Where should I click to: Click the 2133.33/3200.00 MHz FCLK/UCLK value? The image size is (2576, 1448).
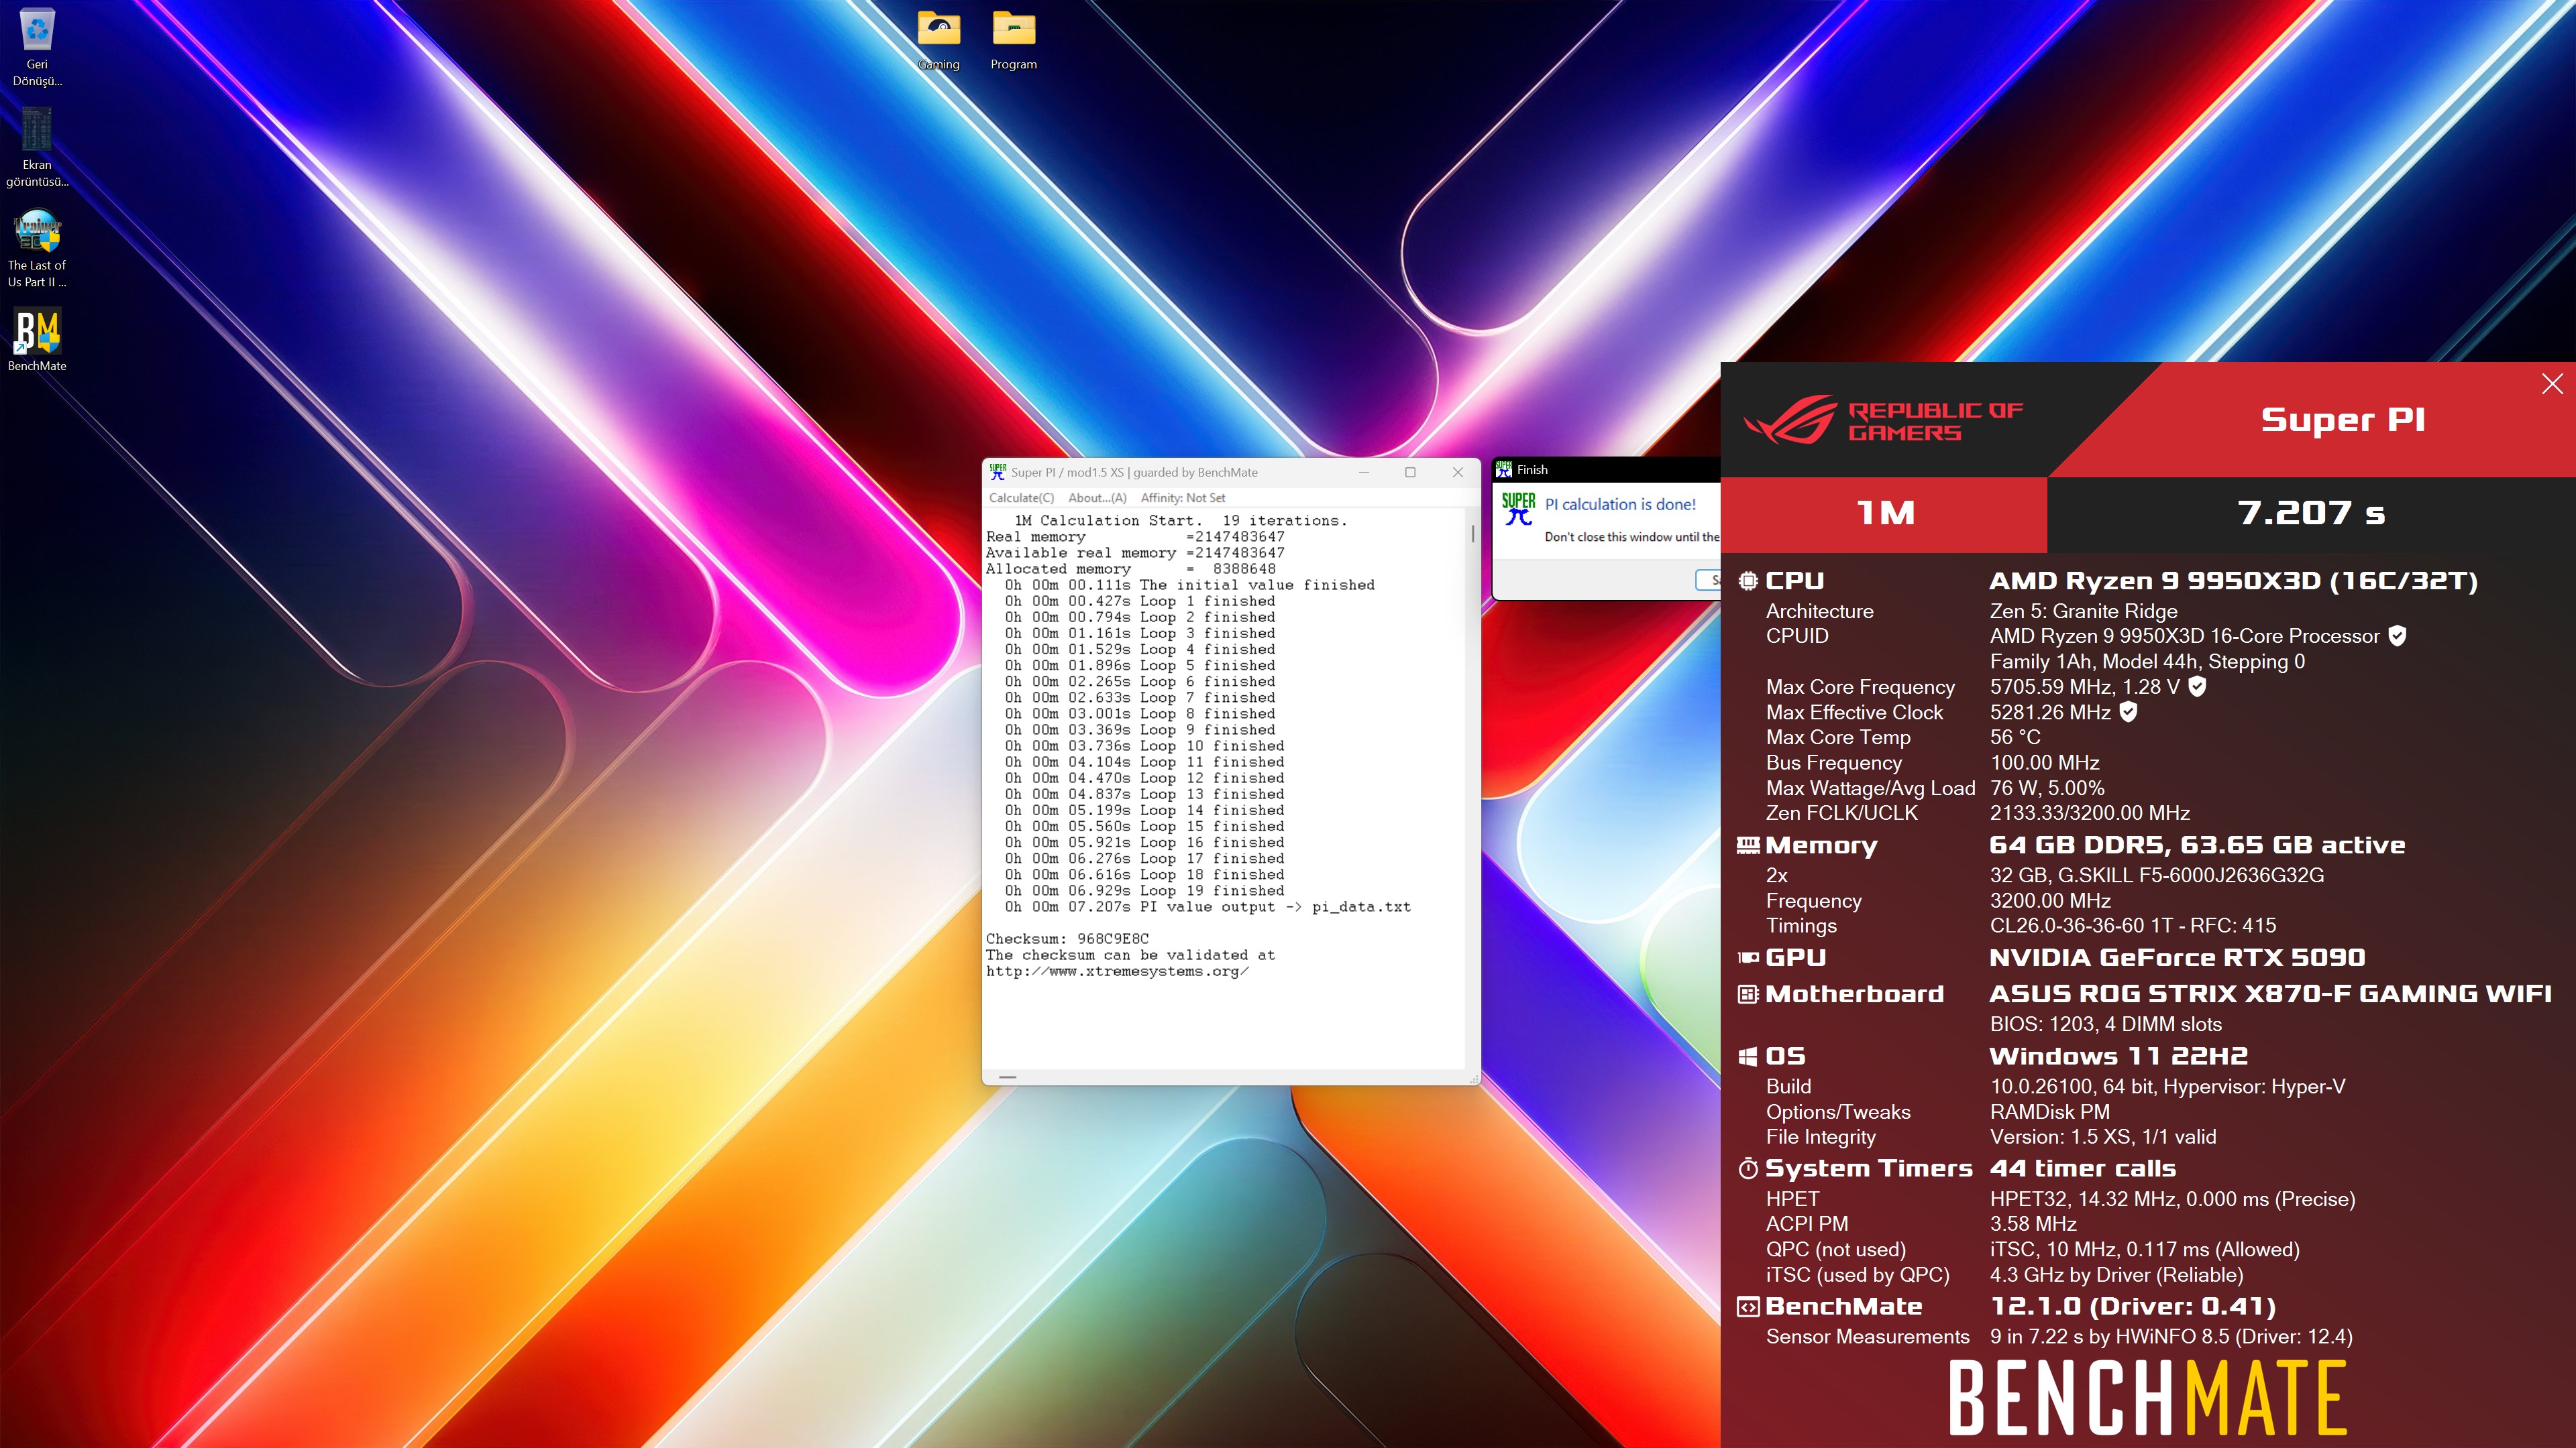coord(2089,813)
